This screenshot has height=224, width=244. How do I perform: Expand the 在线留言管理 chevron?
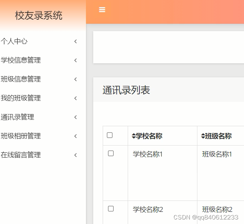point(75,155)
